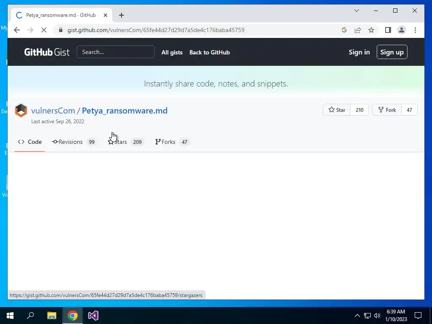This screenshot has height=324, width=432.
Task: Open a new browser tab
Action: pos(121,15)
